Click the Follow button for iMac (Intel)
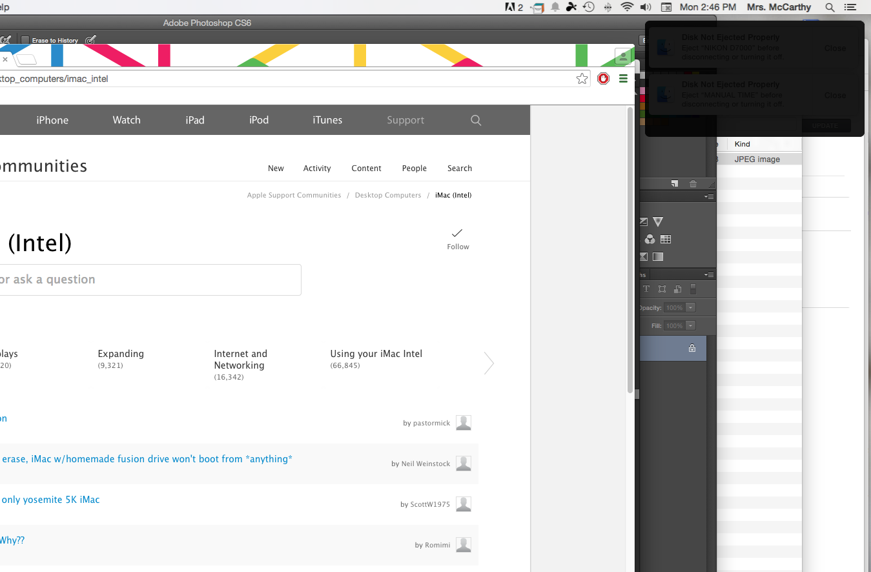Screen dimensions: 871x572 coord(458,240)
